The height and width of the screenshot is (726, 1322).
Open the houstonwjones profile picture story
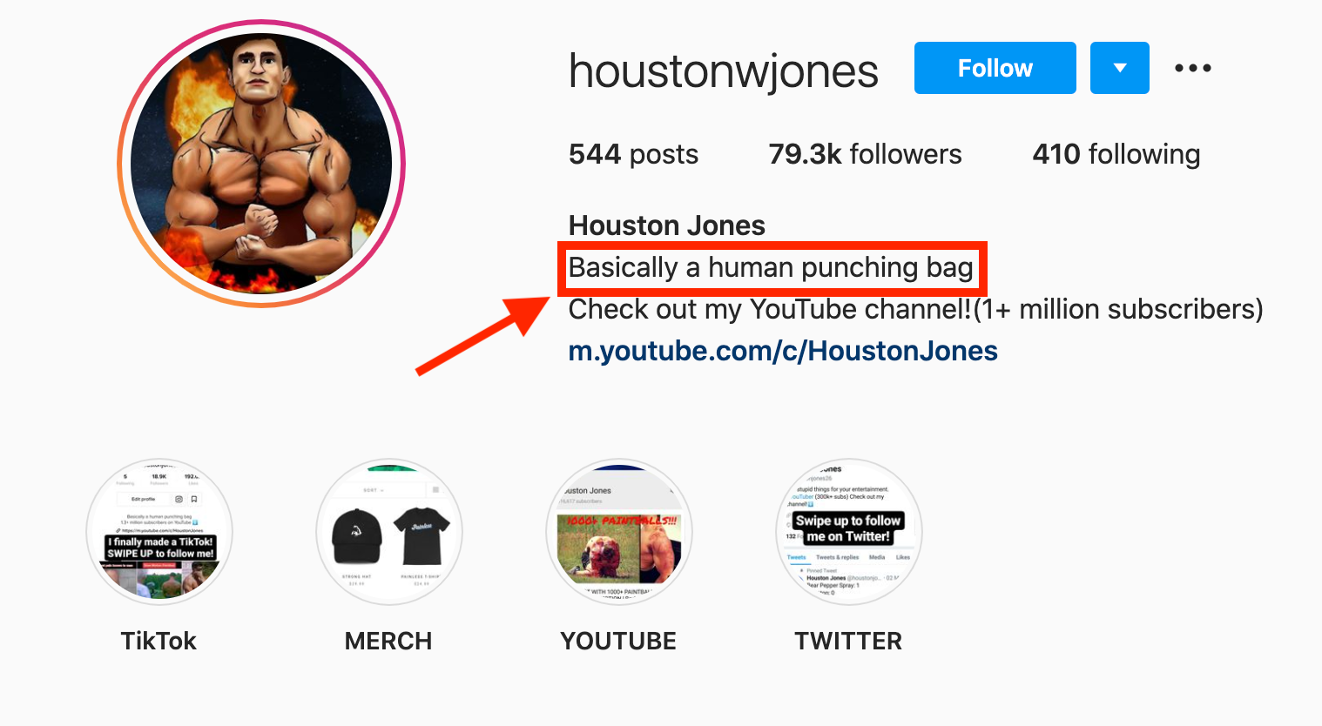(x=261, y=164)
